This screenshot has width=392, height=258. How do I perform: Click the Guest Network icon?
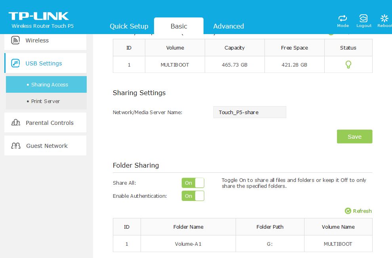tap(16, 145)
